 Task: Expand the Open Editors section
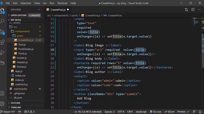18,15
